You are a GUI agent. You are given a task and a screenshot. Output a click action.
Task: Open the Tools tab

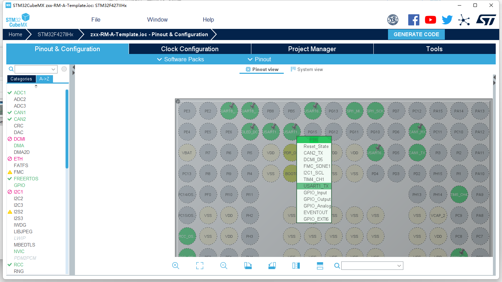point(434,49)
